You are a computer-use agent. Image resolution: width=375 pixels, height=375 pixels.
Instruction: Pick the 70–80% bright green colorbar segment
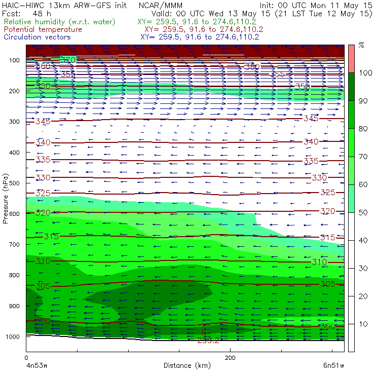point(351,142)
